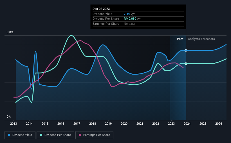Select the 2021 x-axis label
Image resolution: width=231 pixels, height=143 pixels.
[x=140, y=124]
